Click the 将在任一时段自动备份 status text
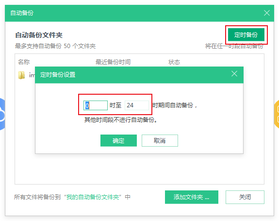Image resolution: width=279 pixels, height=221 pixels. (234, 46)
